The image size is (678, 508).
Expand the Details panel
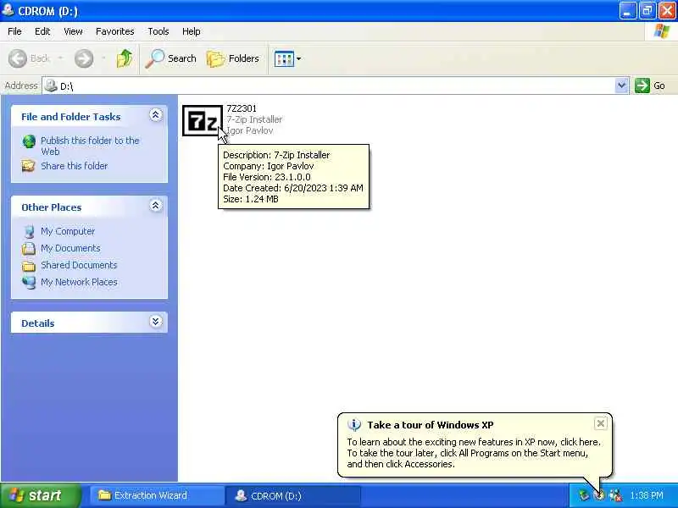click(156, 322)
